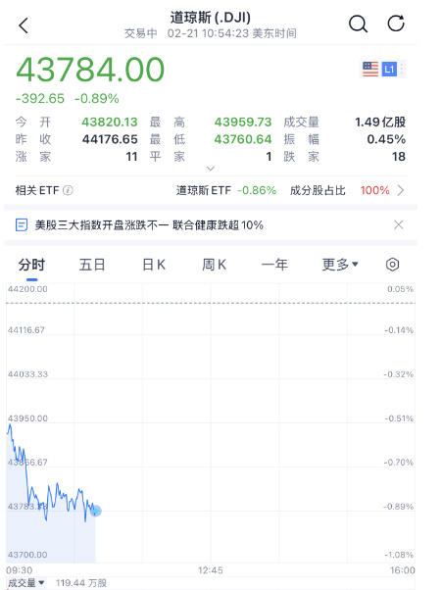
Task: Open the 成交量 indicator dropdown
Action: pyautogui.click(x=25, y=583)
